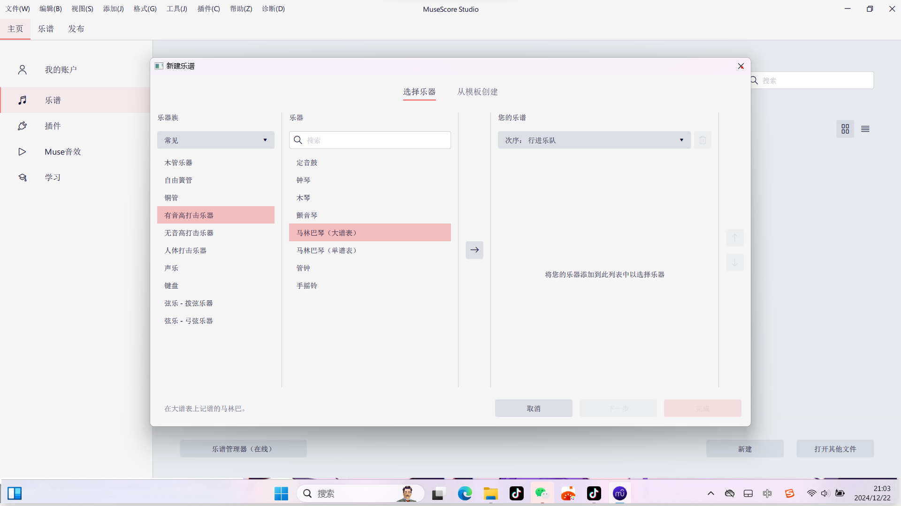
Task: Open Muse音效 section in sidebar
Action: point(75,152)
